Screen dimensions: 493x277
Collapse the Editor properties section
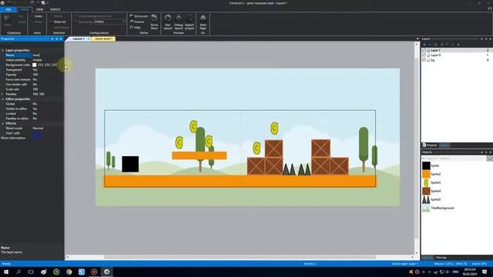[x=3, y=99]
